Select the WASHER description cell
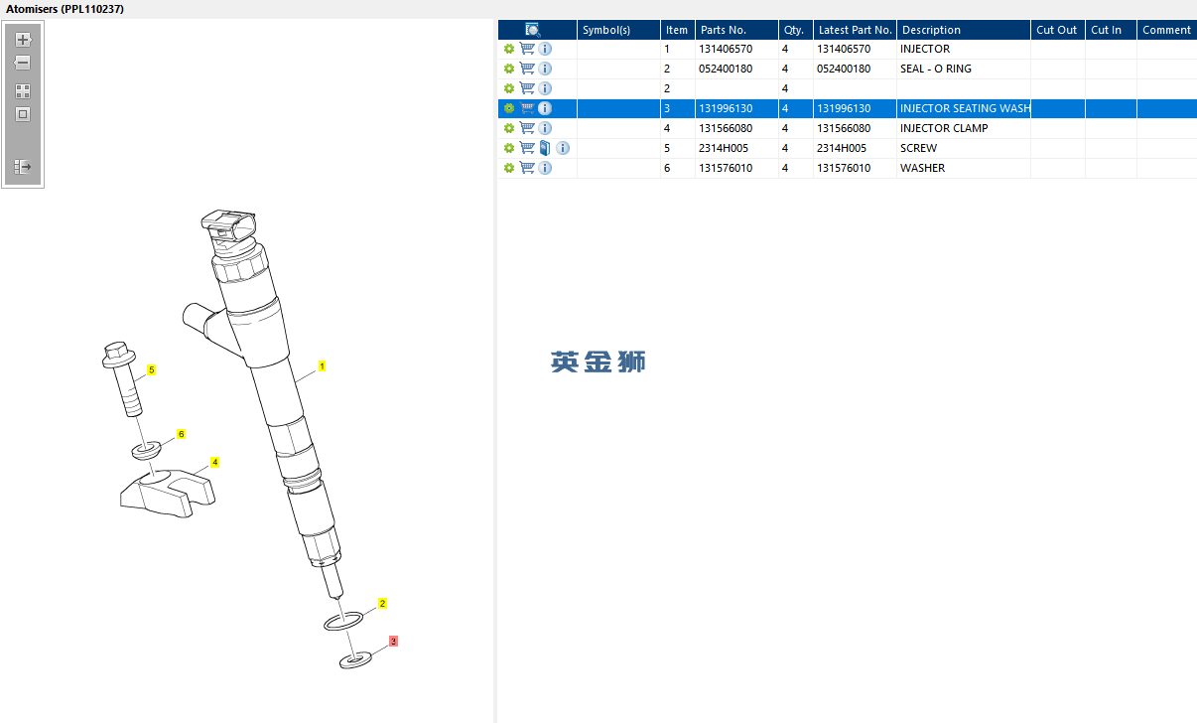The height and width of the screenshot is (723, 1197). [964, 168]
